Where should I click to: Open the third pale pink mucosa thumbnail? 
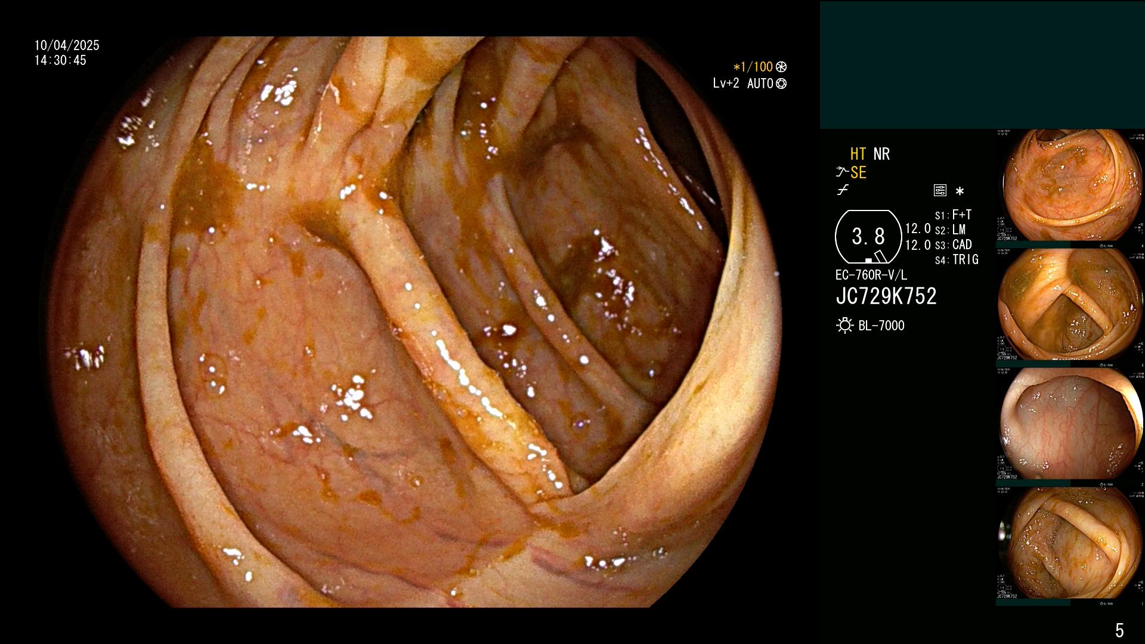1070,423
